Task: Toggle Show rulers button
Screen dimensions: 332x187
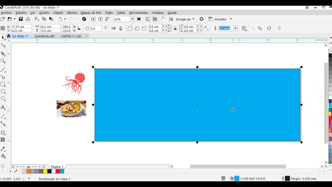Action: [148, 19]
